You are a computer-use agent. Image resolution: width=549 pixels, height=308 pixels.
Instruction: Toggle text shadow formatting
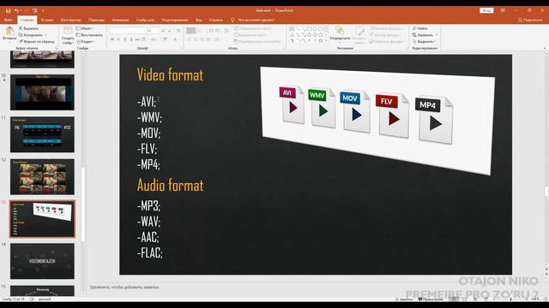coord(131,40)
